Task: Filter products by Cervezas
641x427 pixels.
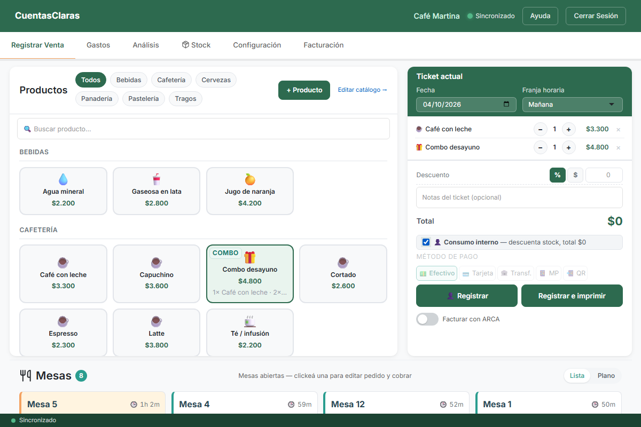Action: (x=216, y=80)
